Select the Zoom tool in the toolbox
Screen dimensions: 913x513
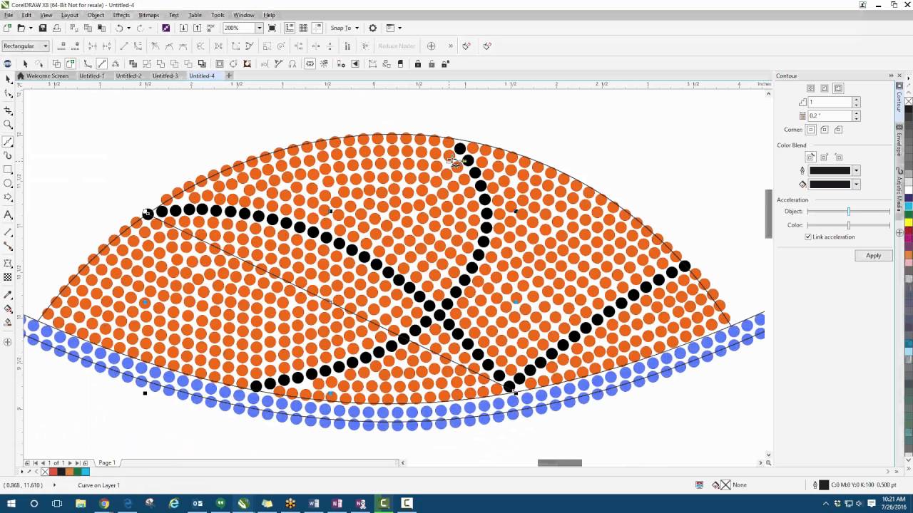pos(9,125)
